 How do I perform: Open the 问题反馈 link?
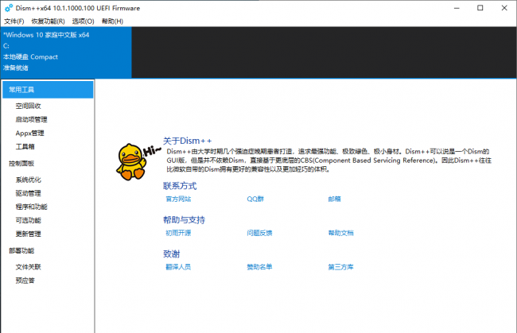pyautogui.click(x=259, y=233)
